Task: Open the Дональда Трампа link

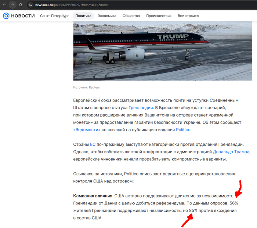Action: pyautogui.click(x=231, y=152)
